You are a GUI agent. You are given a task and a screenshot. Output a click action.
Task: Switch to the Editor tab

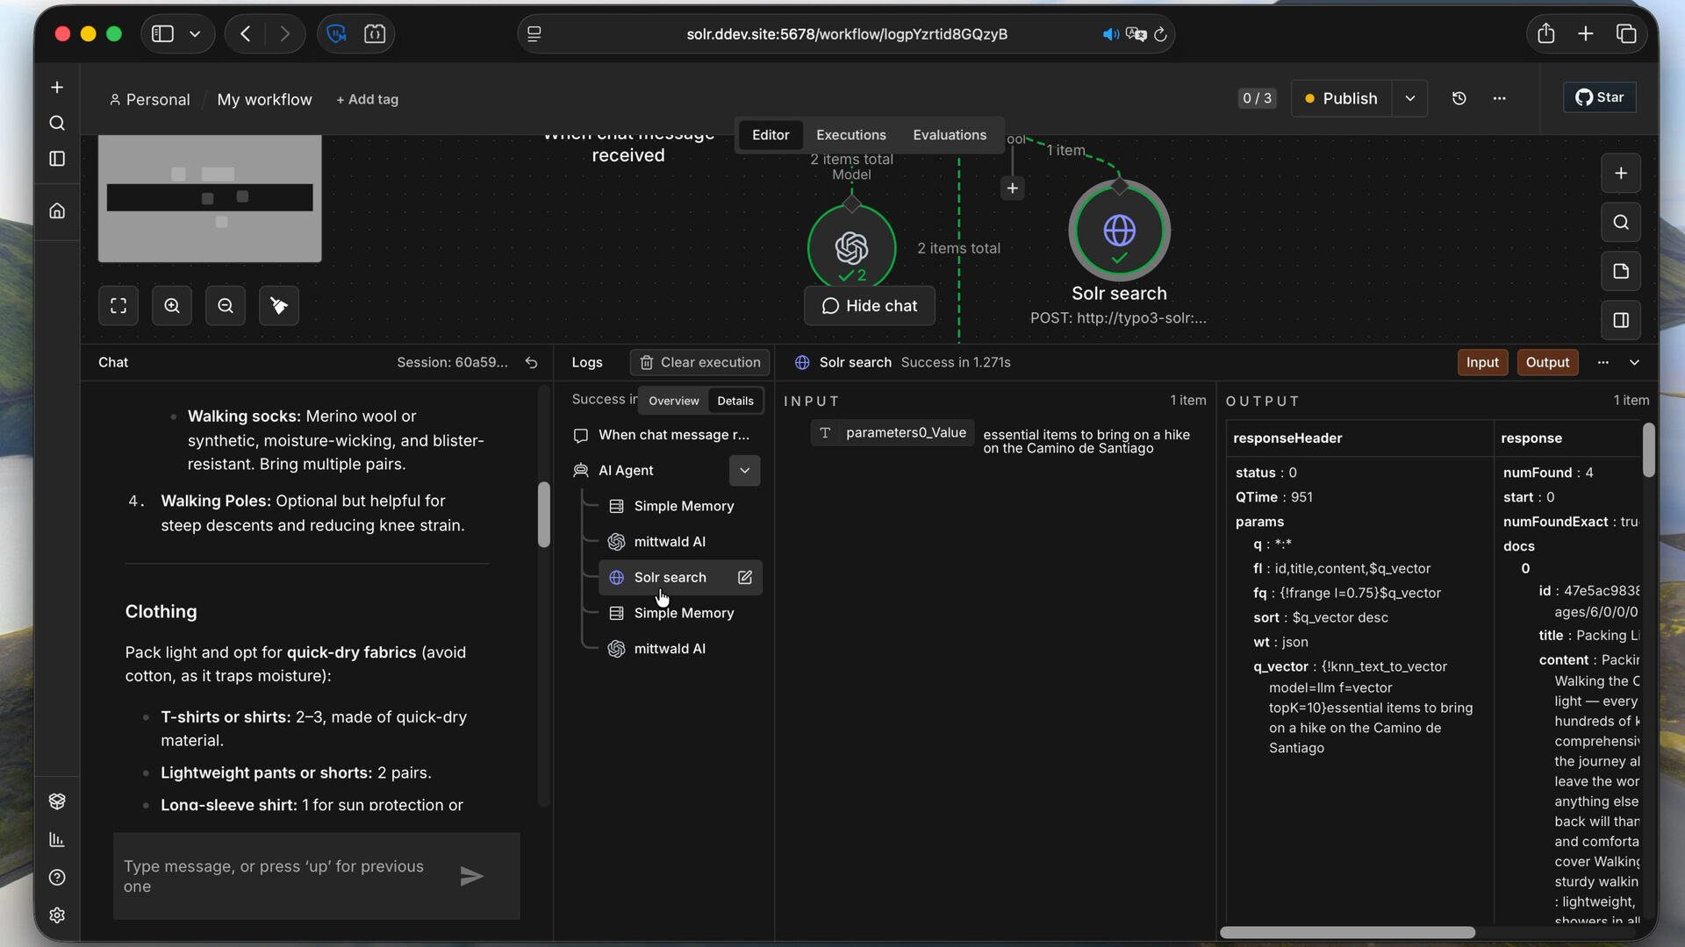[x=771, y=135]
